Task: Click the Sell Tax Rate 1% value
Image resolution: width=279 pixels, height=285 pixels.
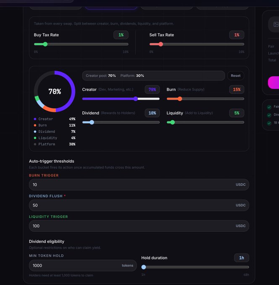Action: 237,35
